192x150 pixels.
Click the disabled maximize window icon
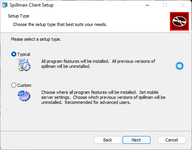165,5
